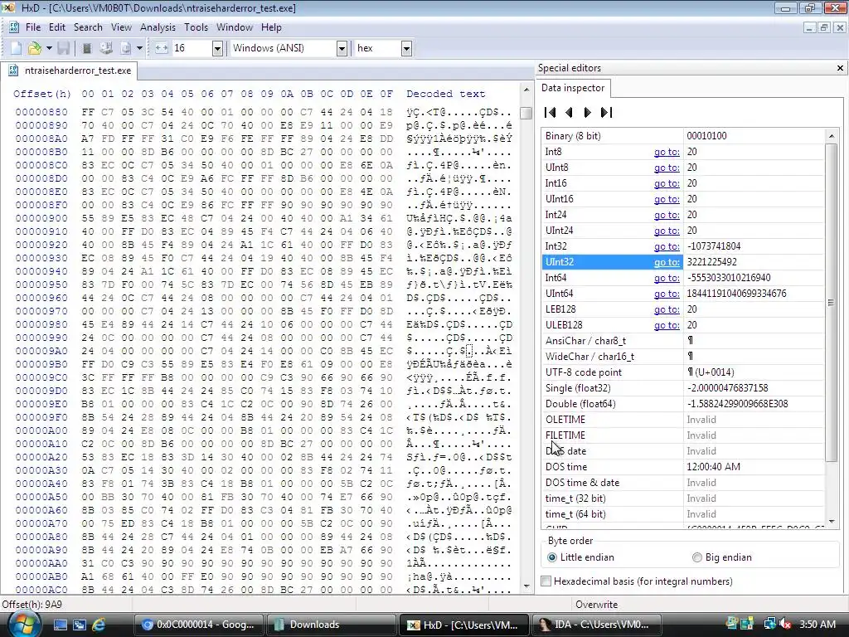Viewport: 849px width, 637px height.
Task: Open the Search menu
Action: [x=88, y=27]
